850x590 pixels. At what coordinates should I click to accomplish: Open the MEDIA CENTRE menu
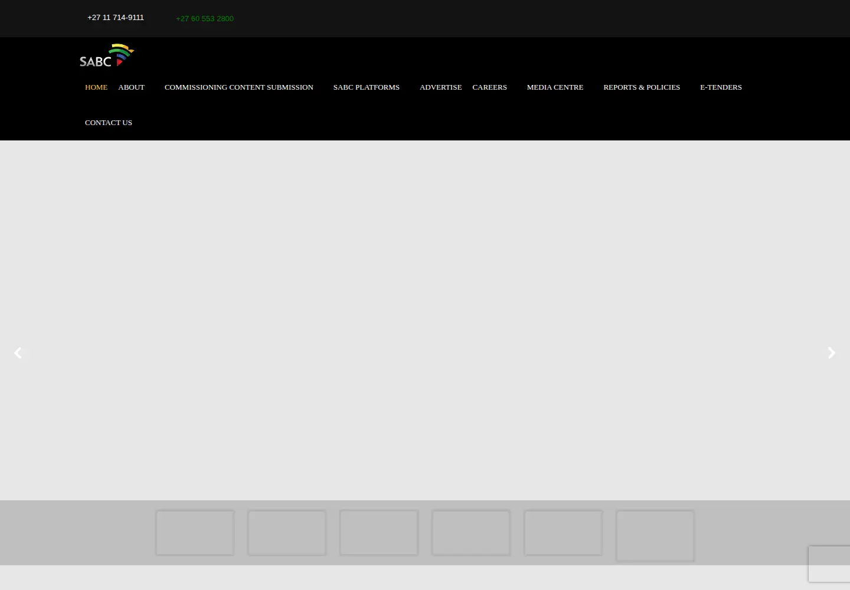click(x=555, y=87)
